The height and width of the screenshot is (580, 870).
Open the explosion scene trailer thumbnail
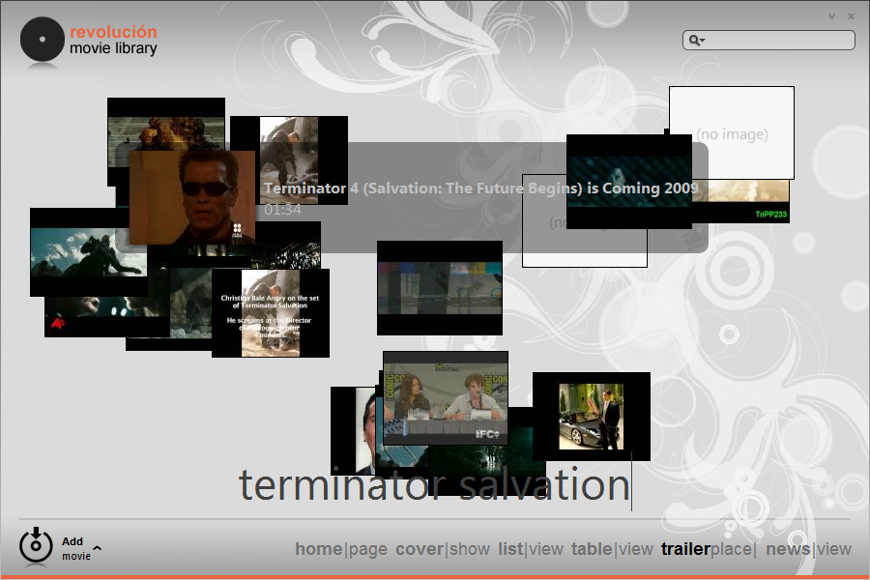[166, 125]
